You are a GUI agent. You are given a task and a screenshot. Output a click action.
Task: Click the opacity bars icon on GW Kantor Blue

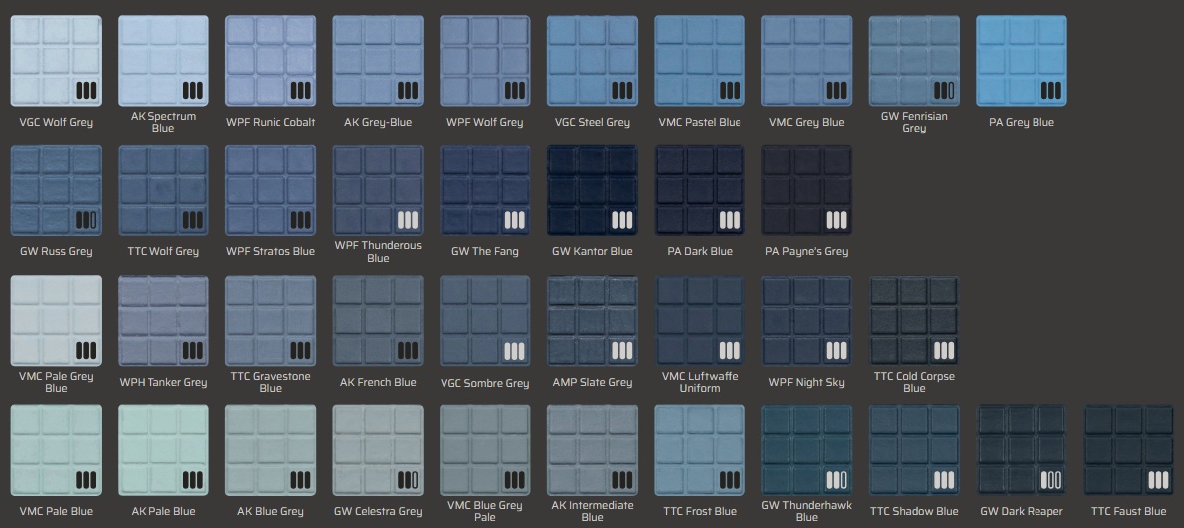coord(622,220)
